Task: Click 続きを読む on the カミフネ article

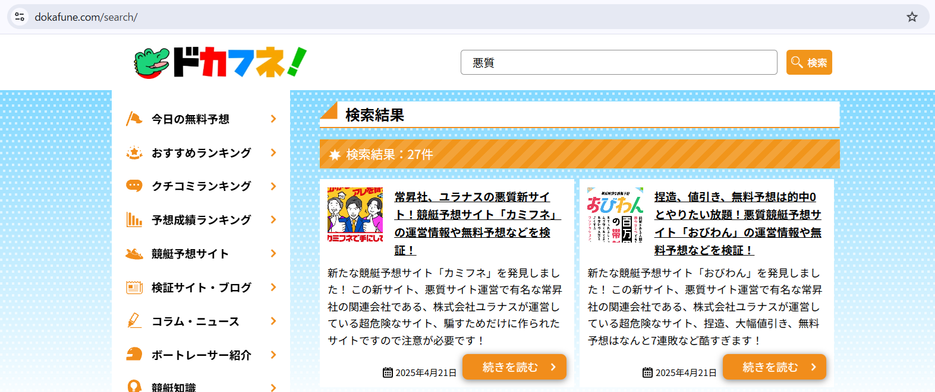Action: point(514,367)
